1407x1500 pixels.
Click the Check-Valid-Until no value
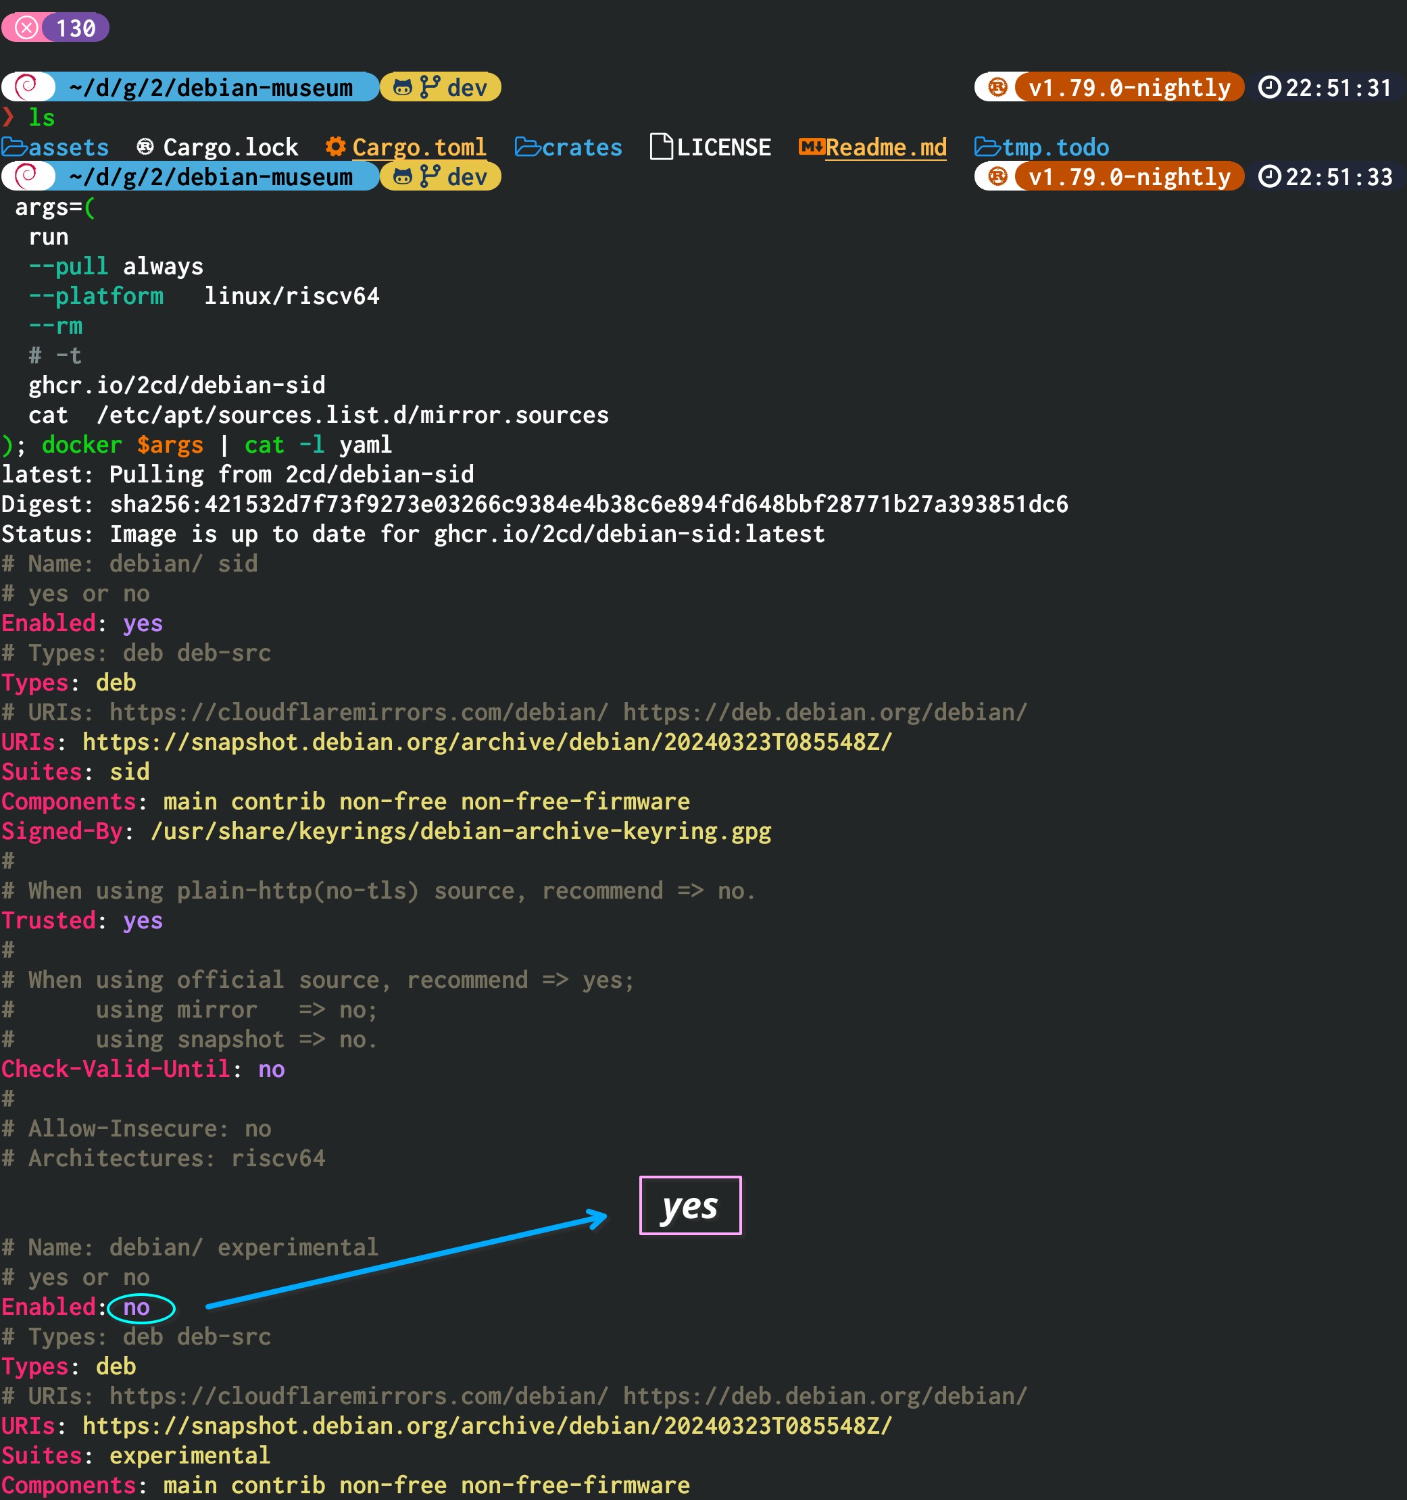pyautogui.click(x=271, y=1068)
